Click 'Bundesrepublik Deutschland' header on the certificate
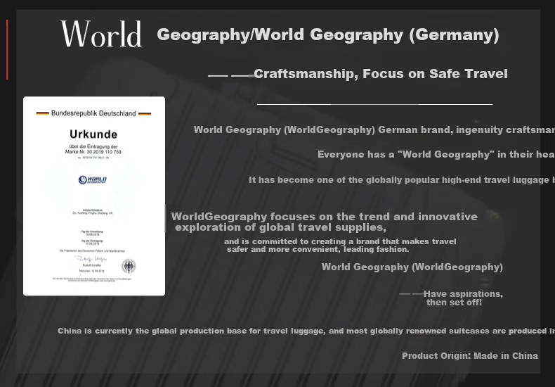The height and width of the screenshot is (387, 555). [x=93, y=113]
